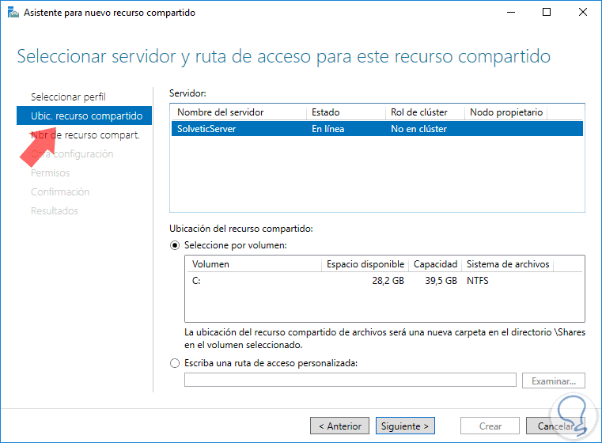Go to 'Seleccionar perfil' wizard step
The height and width of the screenshot is (443, 602).
coord(68,97)
